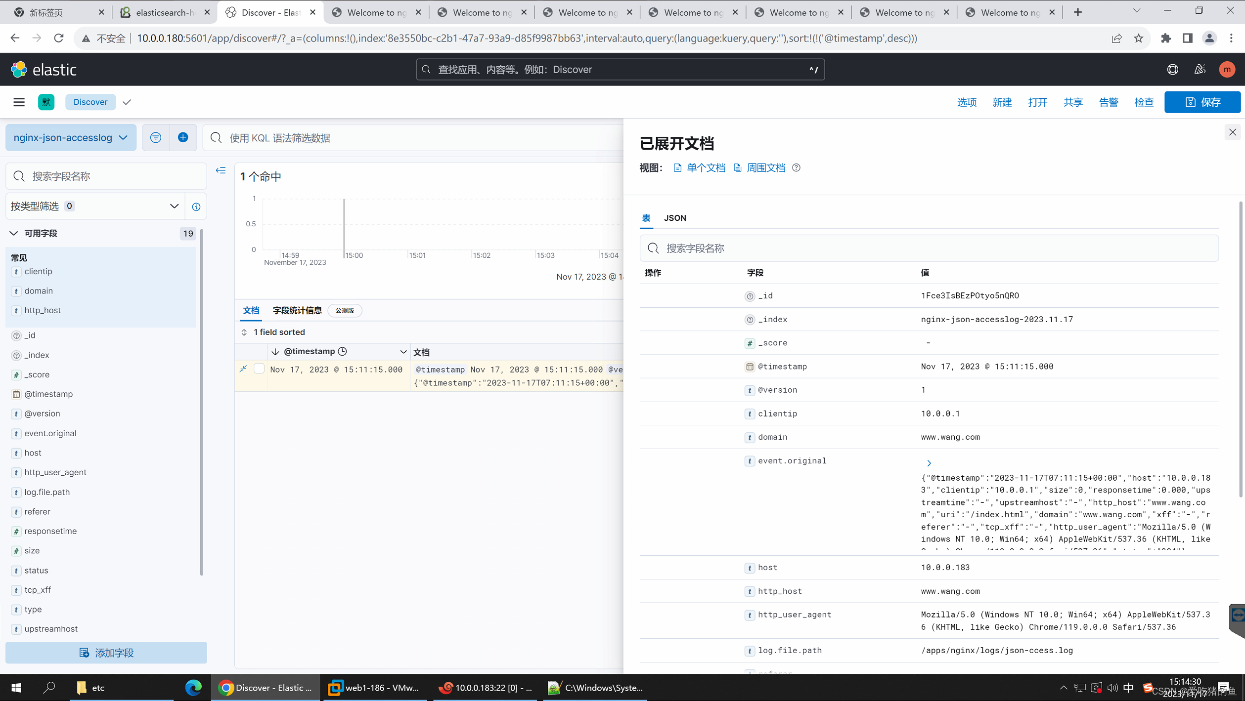The width and height of the screenshot is (1245, 701).
Task: Open the Chrome tab search dropdown
Action: (x=1136, y=11)
